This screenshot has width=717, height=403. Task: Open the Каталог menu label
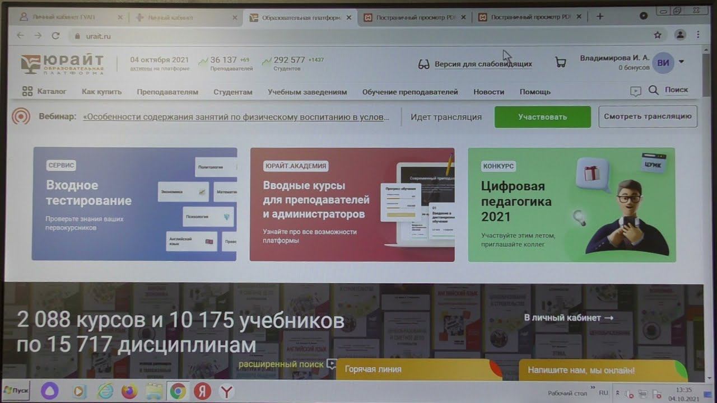tap(52, 91)
